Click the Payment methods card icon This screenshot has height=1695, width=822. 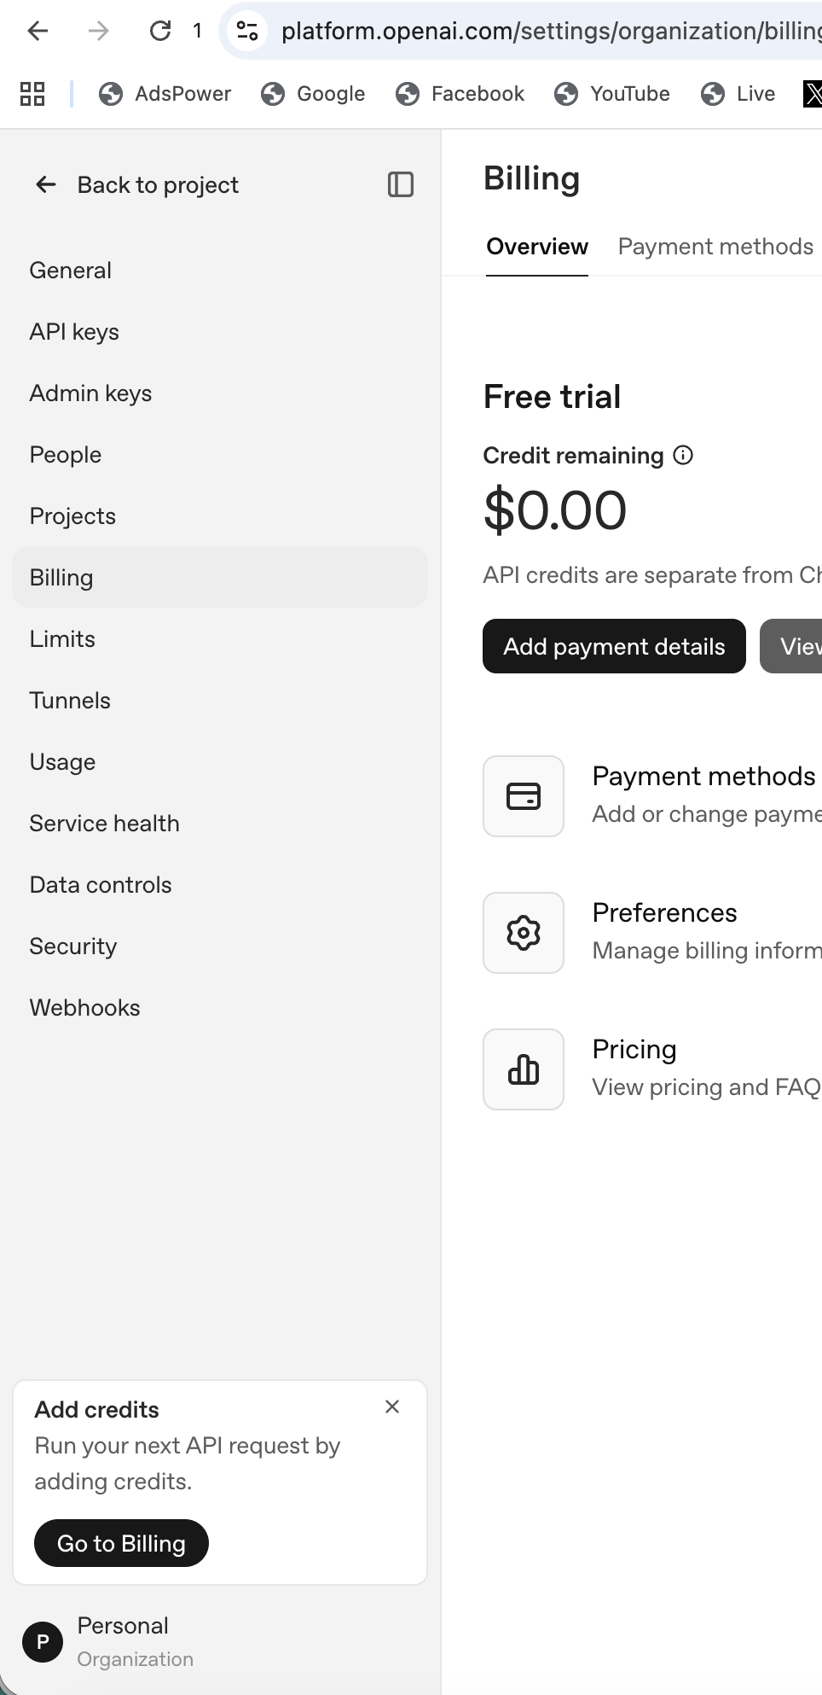tap(524, 796)
